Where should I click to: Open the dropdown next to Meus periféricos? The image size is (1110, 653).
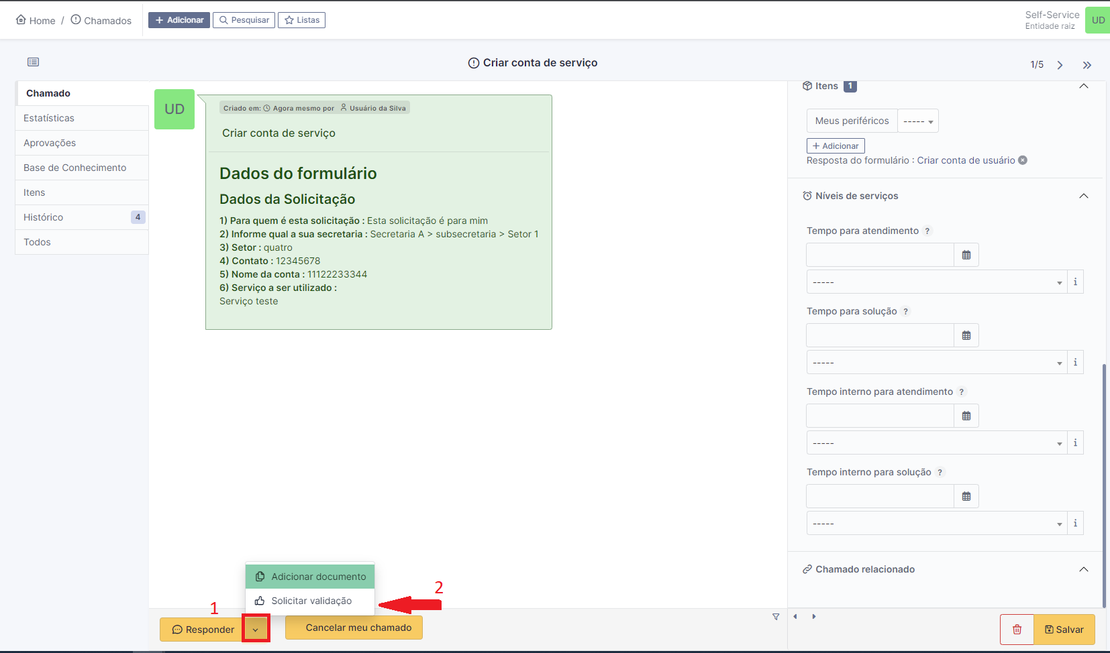pos(918,121)
